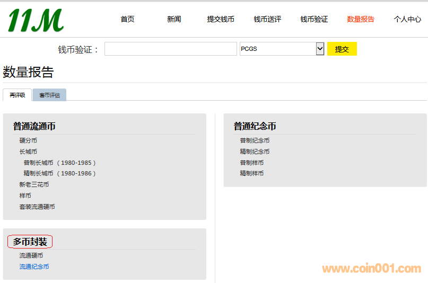
Task: Open the 新闻 navigation item
Action: point(174,19)
